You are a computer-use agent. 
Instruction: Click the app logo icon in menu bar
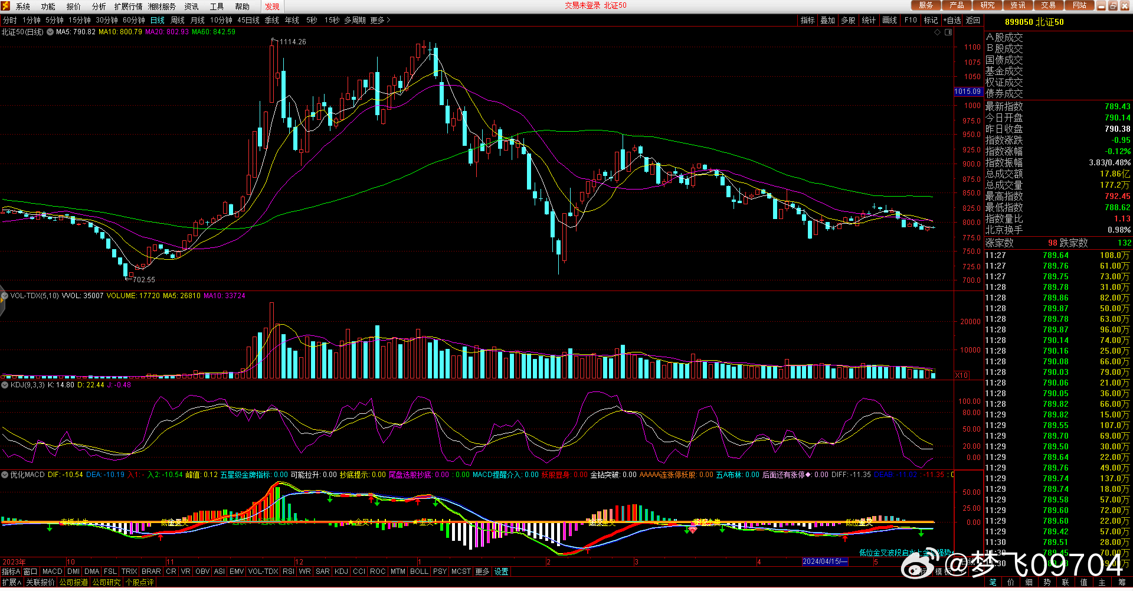pos(6,6)
